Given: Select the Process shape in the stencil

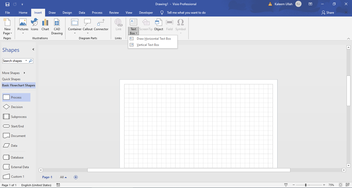Looking at the screenshot, I should pos(16,97).
